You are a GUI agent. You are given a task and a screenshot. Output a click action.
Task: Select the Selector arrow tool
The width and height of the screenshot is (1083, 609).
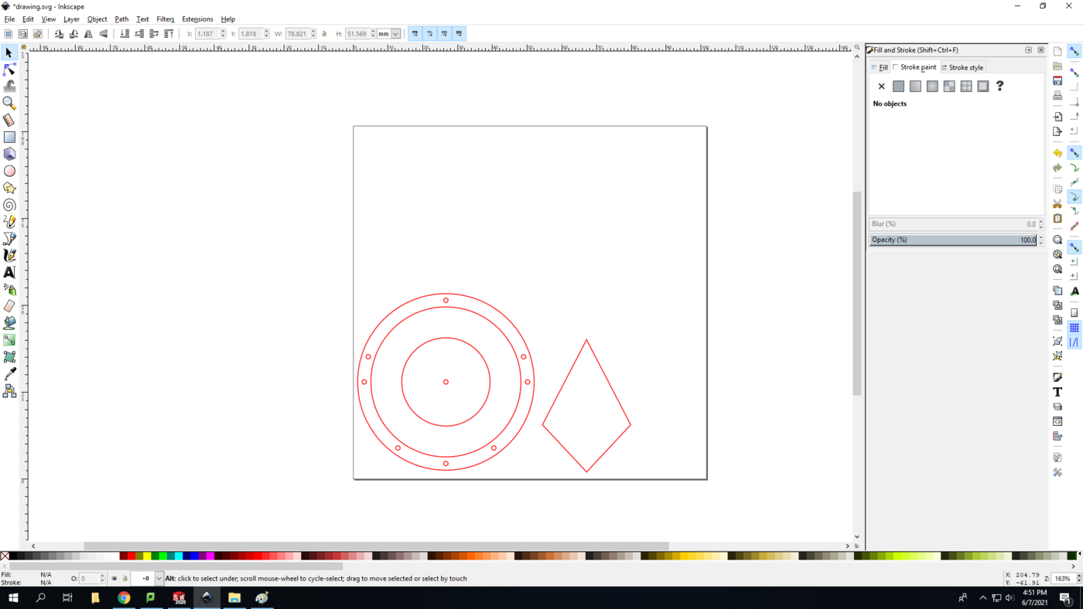9,53
